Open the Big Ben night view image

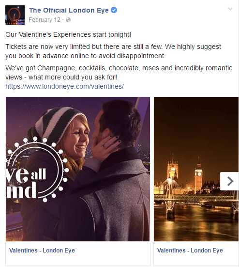click(196, 169)
